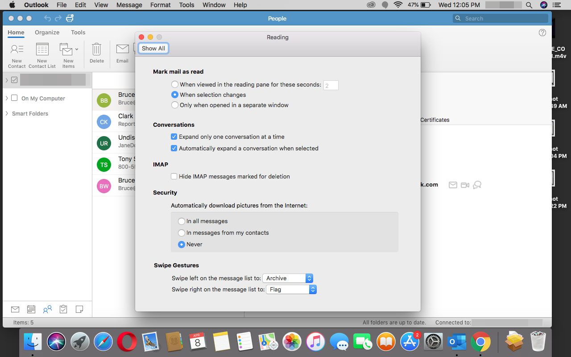Open System Preferences from the Dock
Image resolution: width=571 pixels, height=357 pixels.
point(432,342)
